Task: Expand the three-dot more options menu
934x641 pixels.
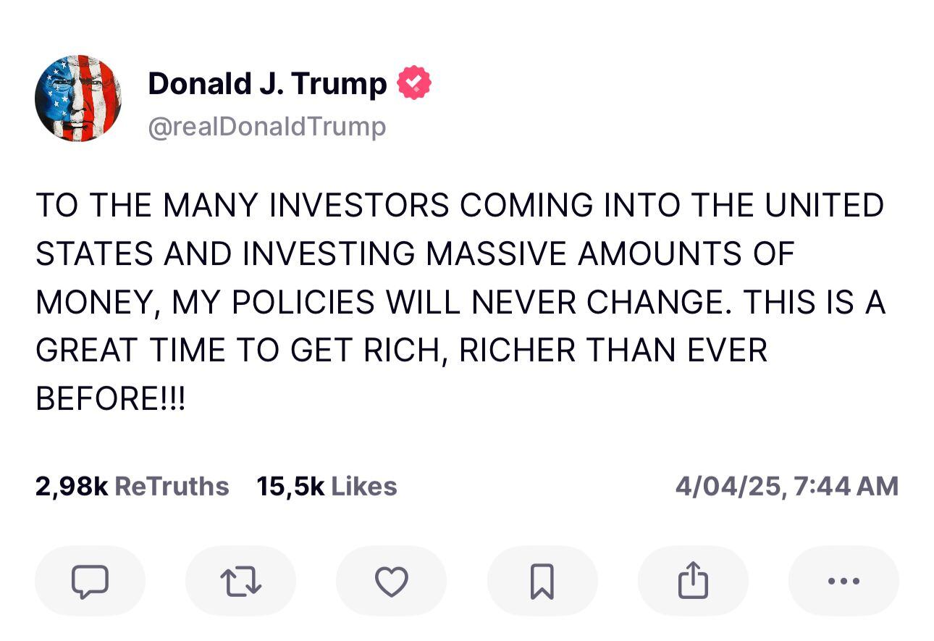Action: pos(842,580)
